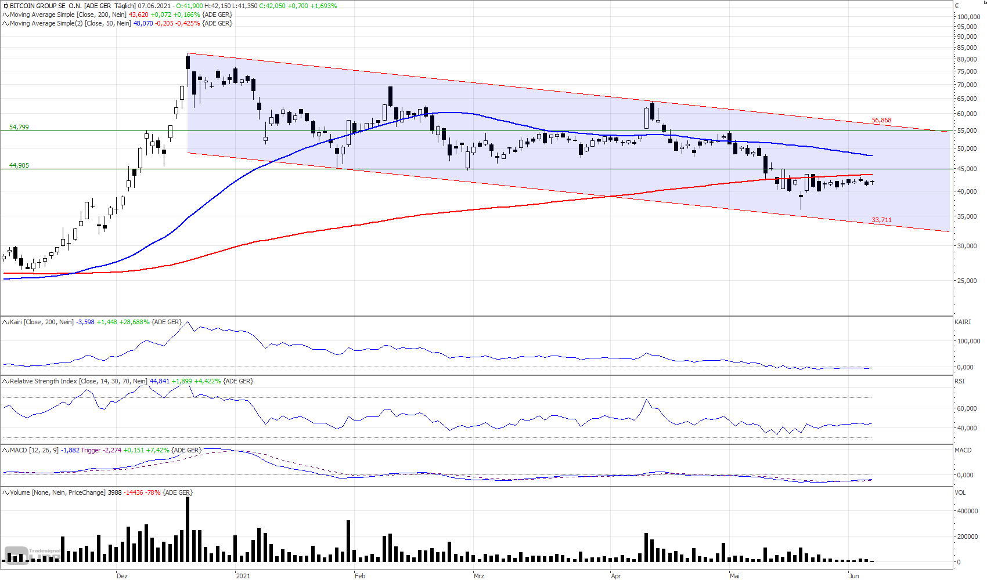Click the Jun label on the time axis
987x580 pixels.
[x=854, y=576]
